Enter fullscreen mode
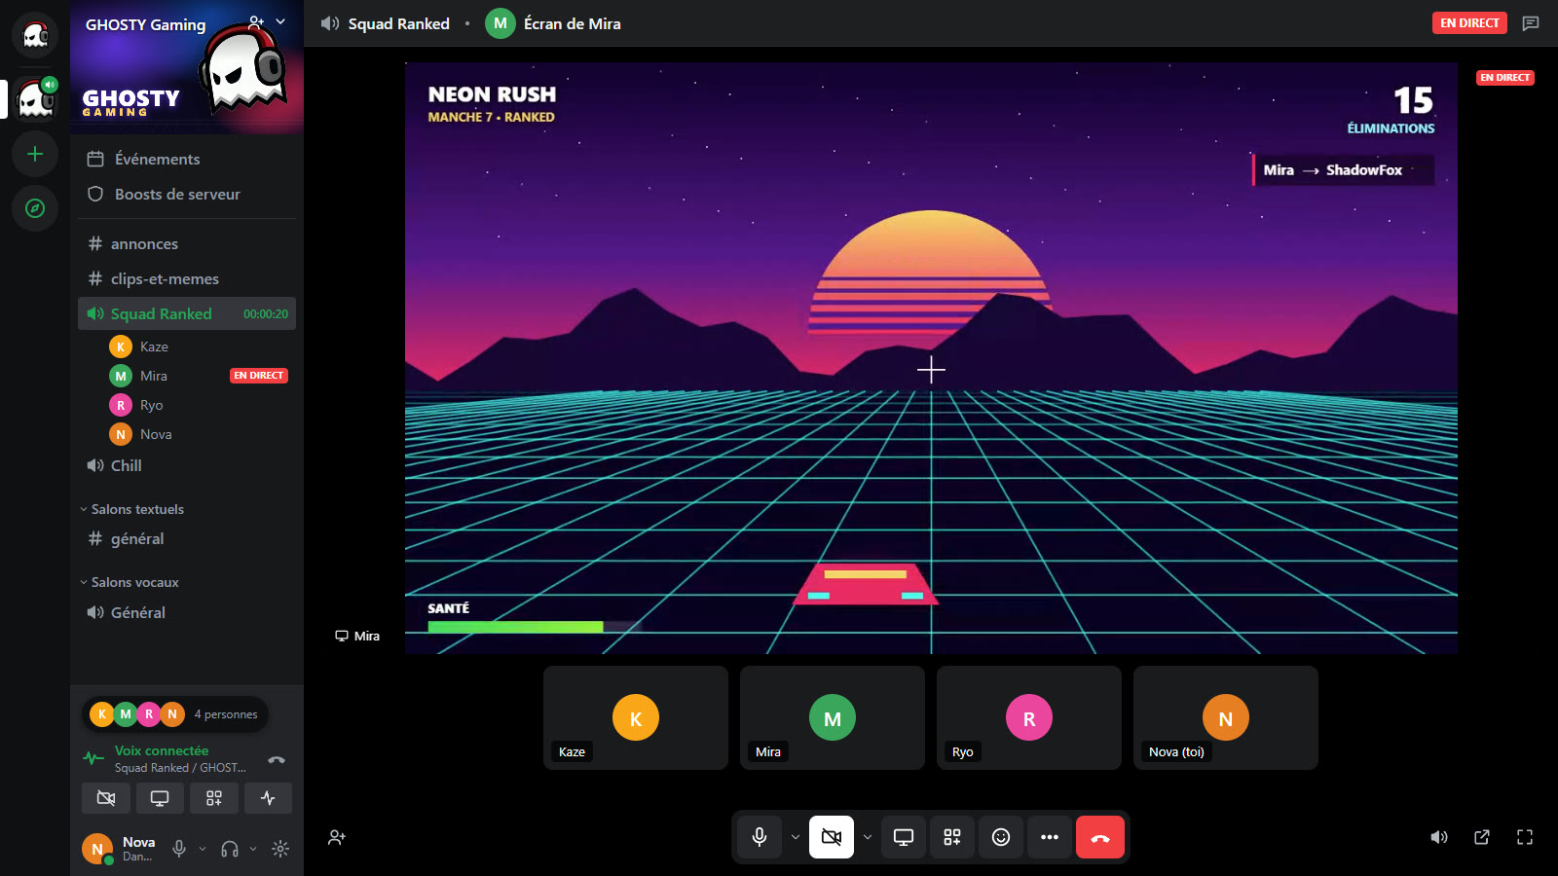Viewport: 1558px width, 876px height. click(x=1525, y=837)
